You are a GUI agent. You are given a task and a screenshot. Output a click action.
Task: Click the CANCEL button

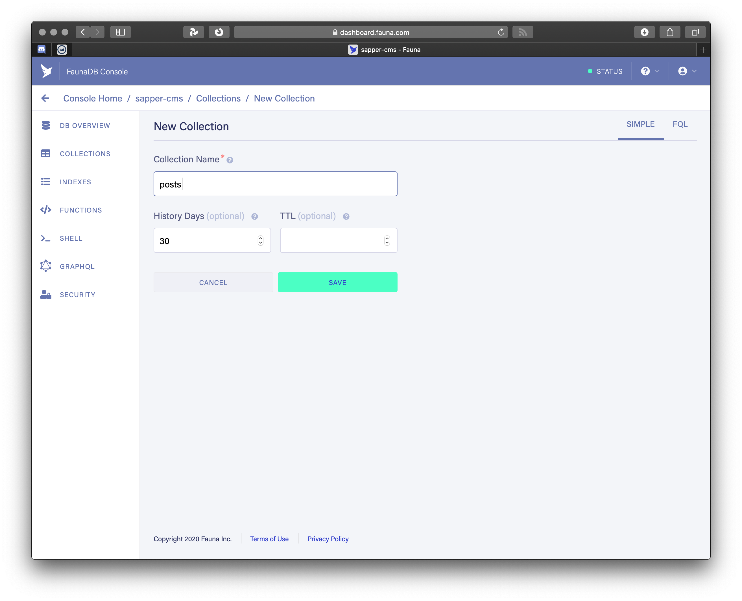(213, 282)
